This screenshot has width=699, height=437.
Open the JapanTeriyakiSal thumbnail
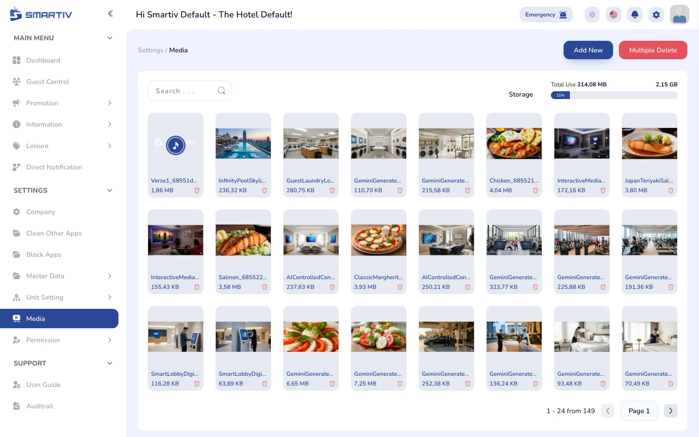[x=649, y=143]
